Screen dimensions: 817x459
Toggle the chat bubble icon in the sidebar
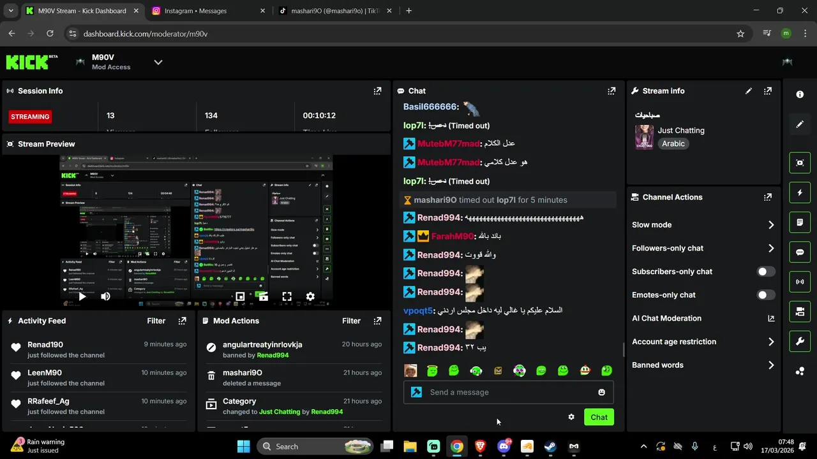[800, 252]
